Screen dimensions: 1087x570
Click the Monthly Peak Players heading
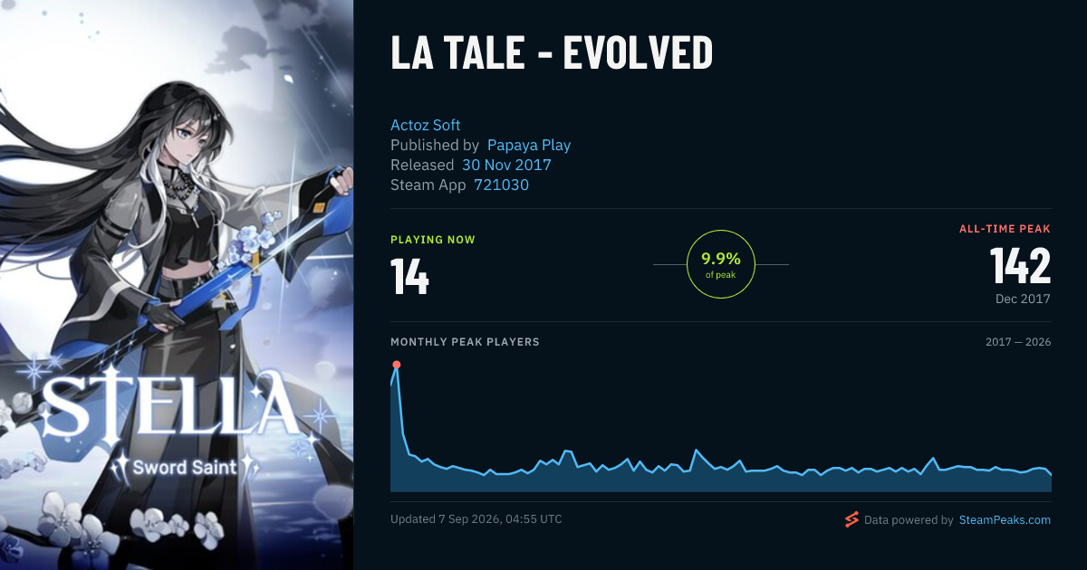tap(465, 342)
